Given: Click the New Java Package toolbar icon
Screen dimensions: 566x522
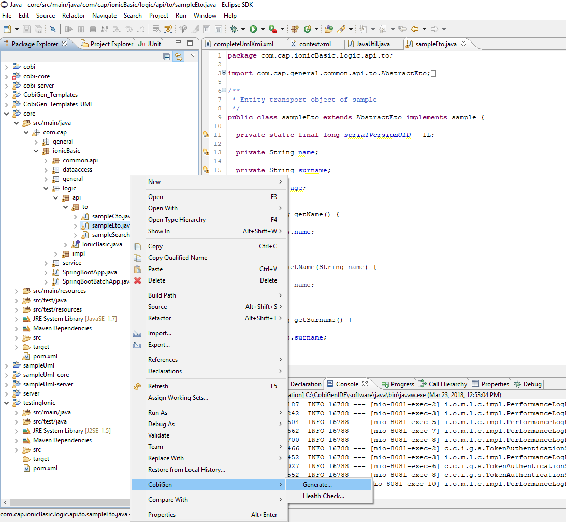Looking at the screenshot, I should (295, 29).
